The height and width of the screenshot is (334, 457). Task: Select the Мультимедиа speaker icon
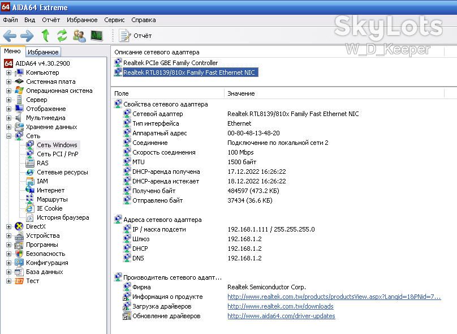coord(19,118)
